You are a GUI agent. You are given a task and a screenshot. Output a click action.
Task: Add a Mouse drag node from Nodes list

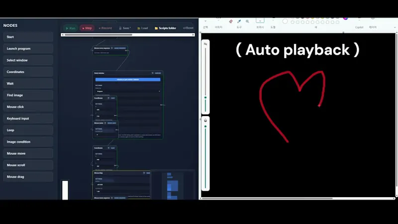click(28, 177)
